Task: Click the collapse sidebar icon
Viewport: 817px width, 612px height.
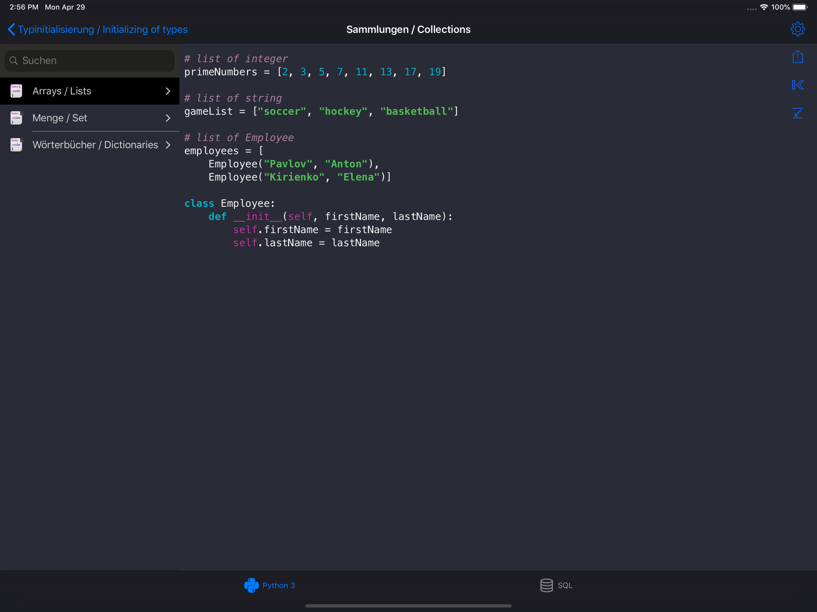Action: (798, 85)
